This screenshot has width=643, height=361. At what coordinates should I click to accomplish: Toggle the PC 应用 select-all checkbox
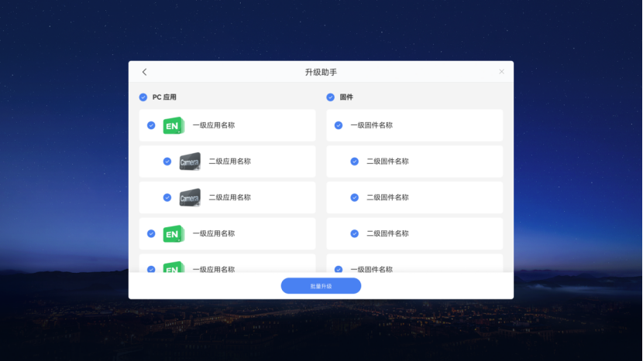[143, 97]
